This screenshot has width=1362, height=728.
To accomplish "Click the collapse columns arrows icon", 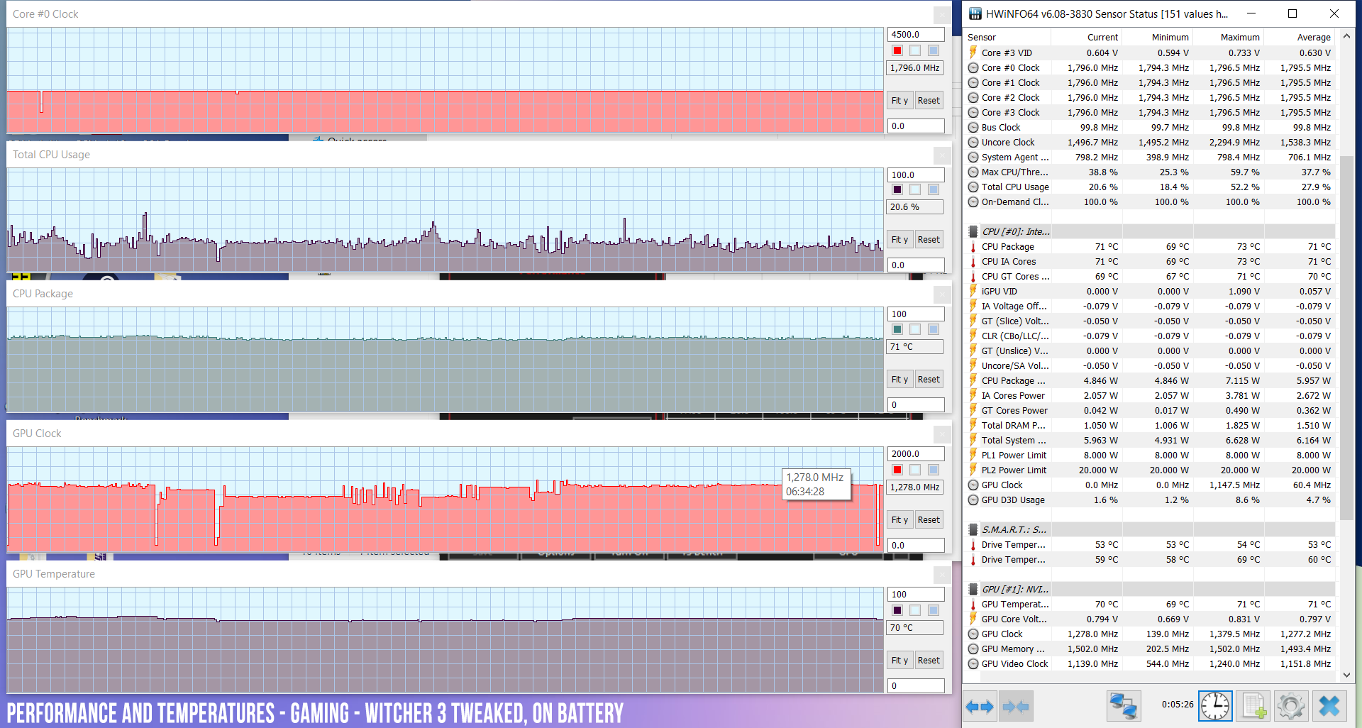I will [1016, 707].
